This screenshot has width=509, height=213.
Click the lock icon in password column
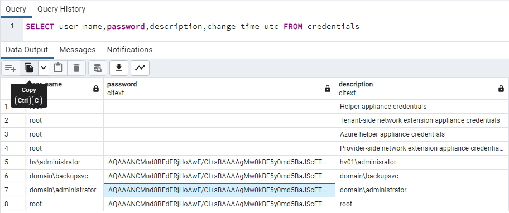[x=328, y=89]
